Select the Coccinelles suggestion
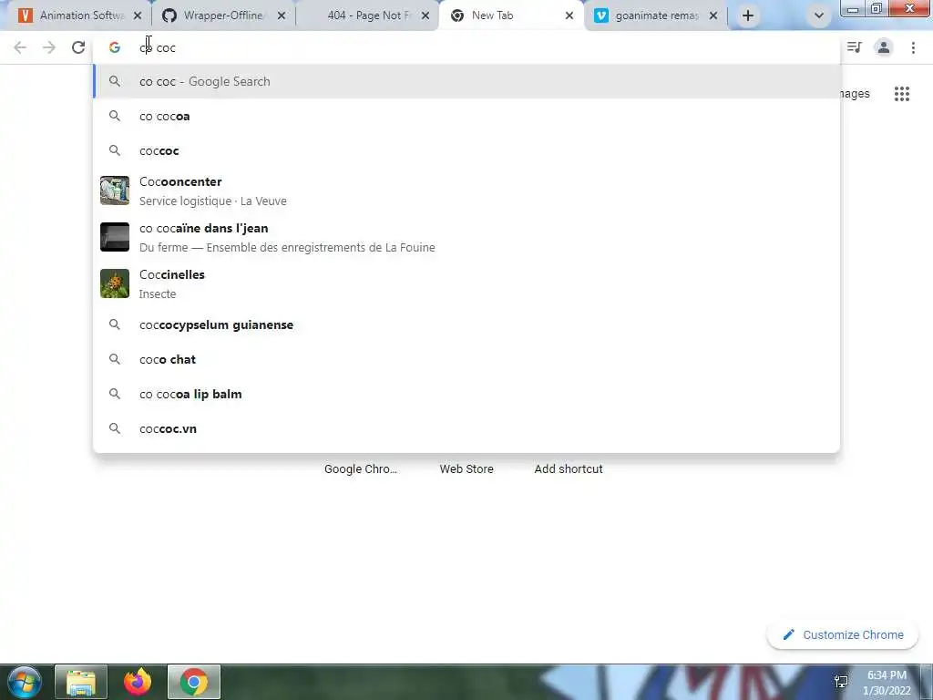Image resolution: width=933 pixels, height=700 pixels. coord(467,283)
